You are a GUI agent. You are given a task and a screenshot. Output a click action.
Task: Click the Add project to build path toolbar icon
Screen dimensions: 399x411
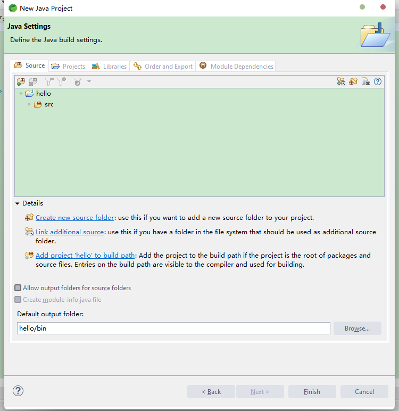[x=21, y=81]
